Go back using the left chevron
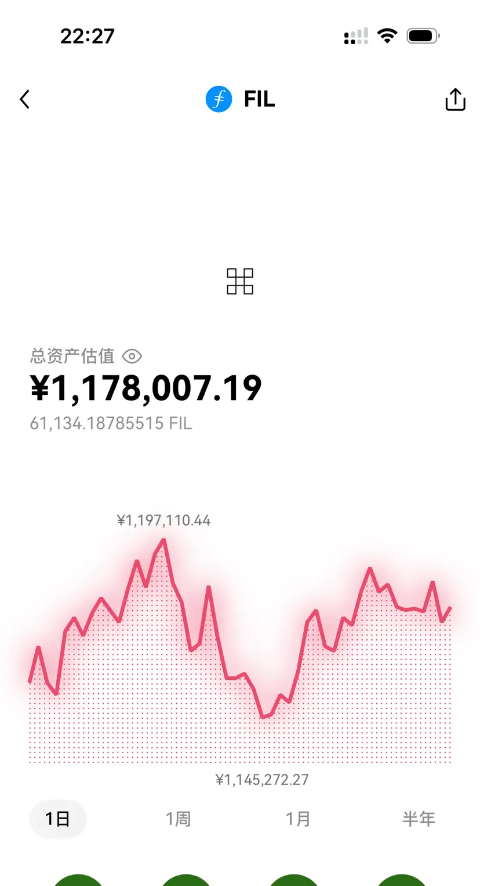The image size is (480, 886). [x=24, y=99]
